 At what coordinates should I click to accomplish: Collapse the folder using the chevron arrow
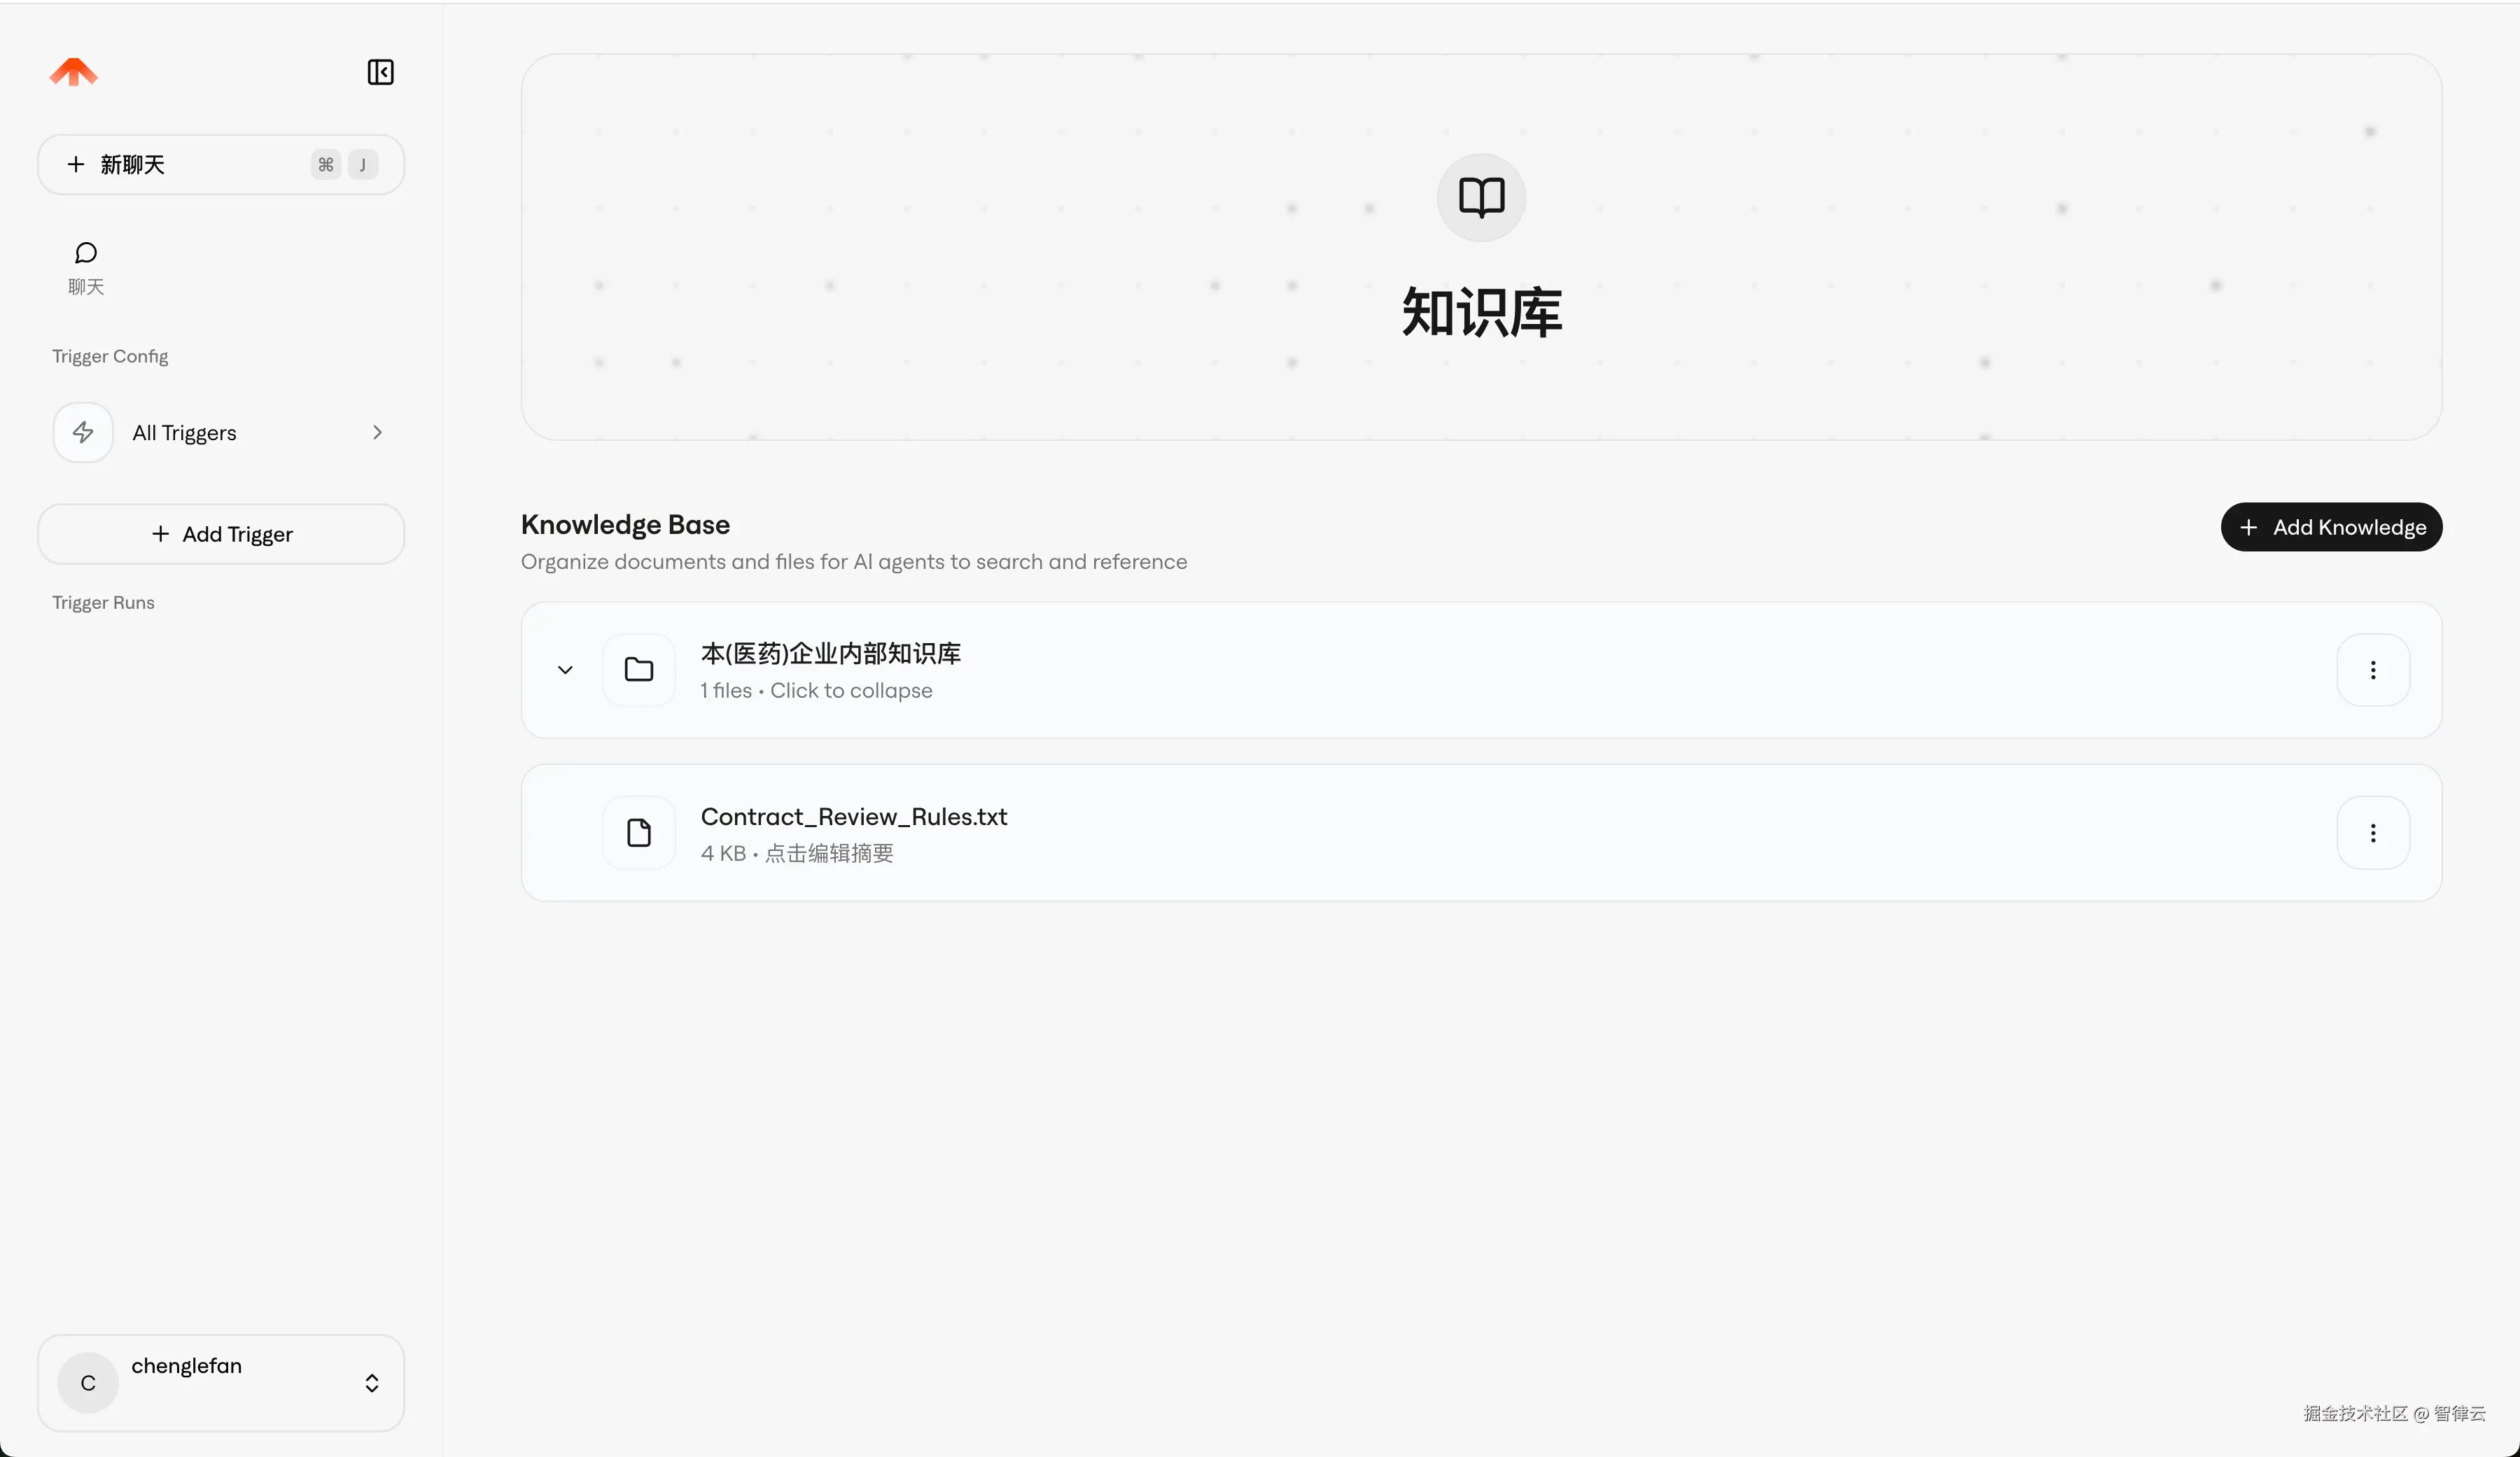coord(565,670)
